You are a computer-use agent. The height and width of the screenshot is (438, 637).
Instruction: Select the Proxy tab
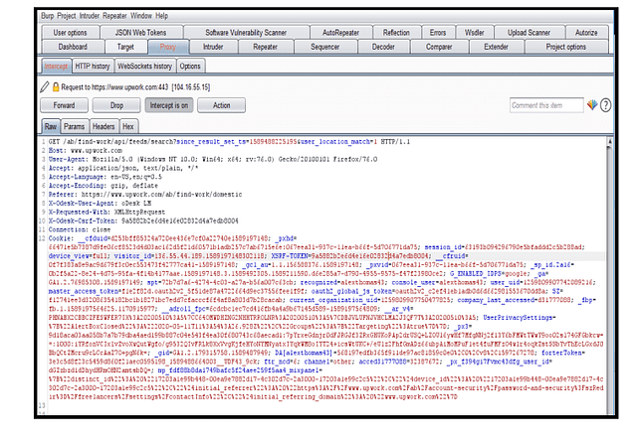click(x=168, y=47)
